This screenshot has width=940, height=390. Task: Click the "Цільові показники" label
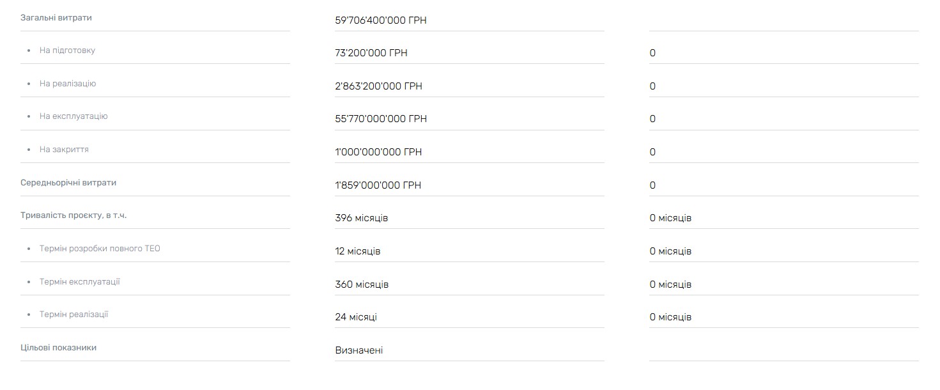(x=59, y=348)
